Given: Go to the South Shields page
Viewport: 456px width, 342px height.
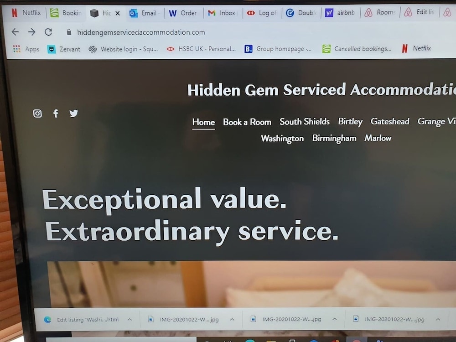Looking at the screenshot, I should pyautogui.click(x=305, y=122).
